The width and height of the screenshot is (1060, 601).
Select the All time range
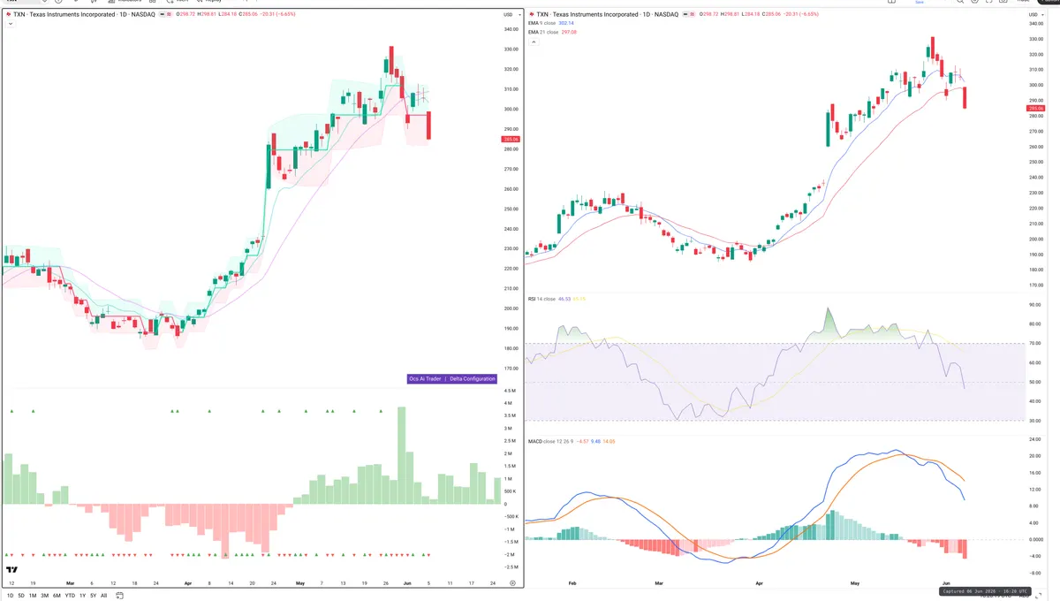[x=103, y=596]
